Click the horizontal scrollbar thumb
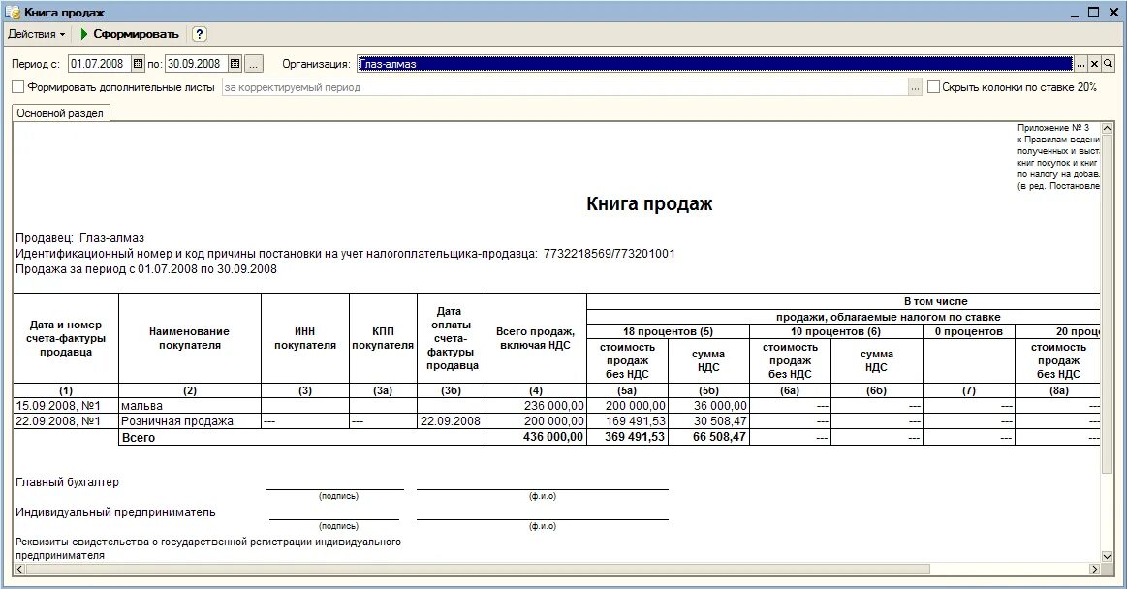 478,569
